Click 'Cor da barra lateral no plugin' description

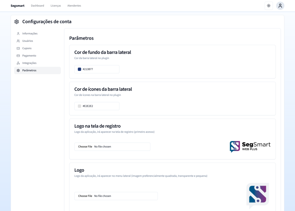point(92,58)
